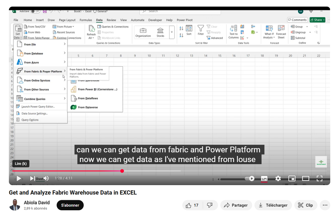335x214 pixels.
Task: Enter full screen mode
Action: (x=320, y=178)
